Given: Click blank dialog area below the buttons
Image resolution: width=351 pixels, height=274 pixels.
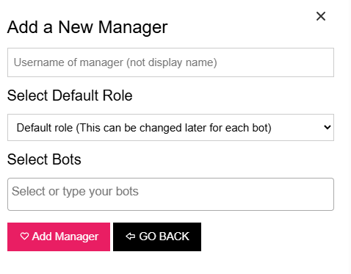Looking at the screenshot, I should pyautogui.click(x=171, y=263).
